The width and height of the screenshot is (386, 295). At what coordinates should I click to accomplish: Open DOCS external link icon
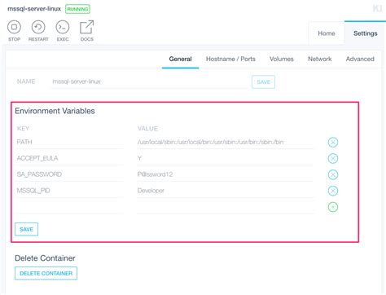(87, 27)
